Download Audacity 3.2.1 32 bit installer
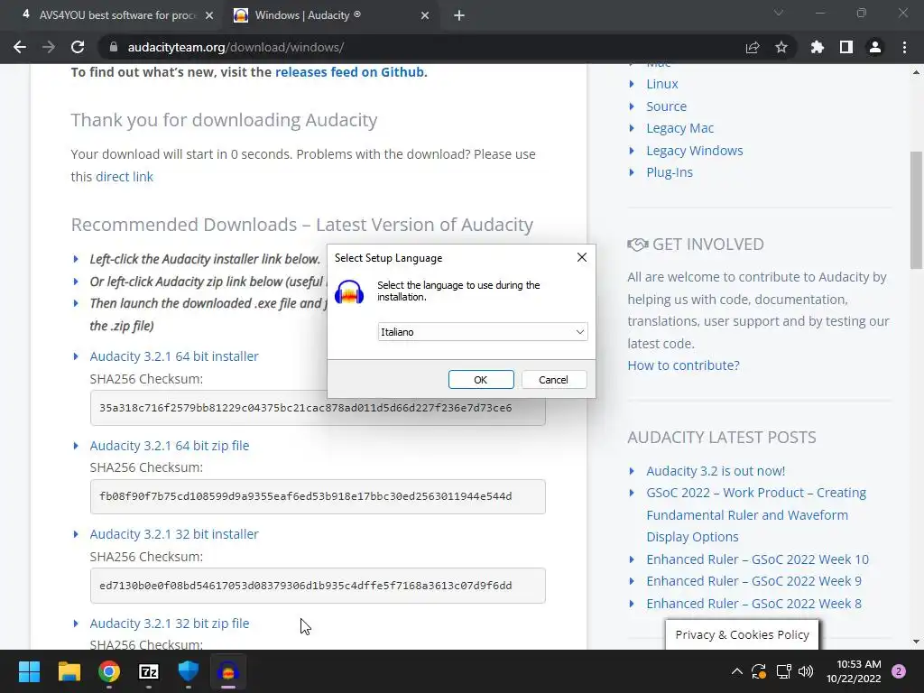The image size is (924, 693). tap(174, 534)
